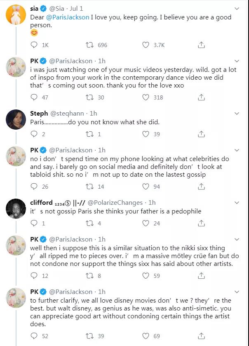
Task: Visit @PolarizeChanges profile handle
Action: tap(115, 203)
